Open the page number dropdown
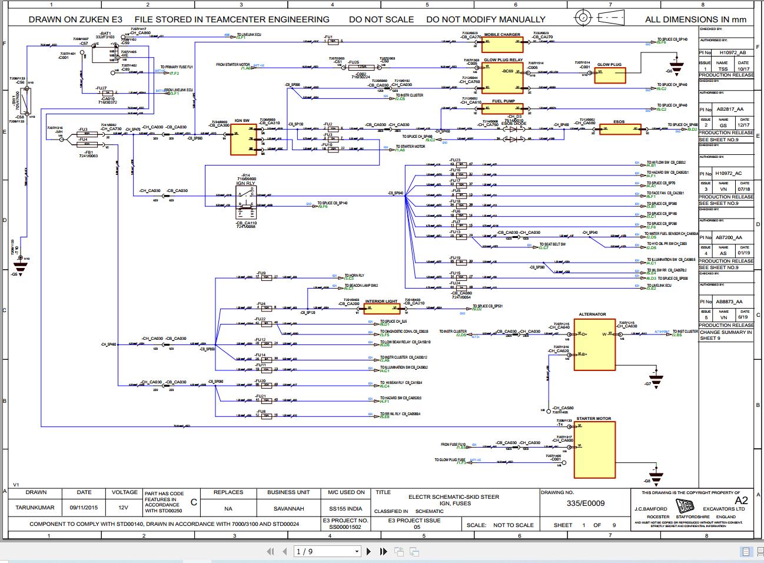Image resolution: width=764 pixels, height=563 pixels. (357, 551)
